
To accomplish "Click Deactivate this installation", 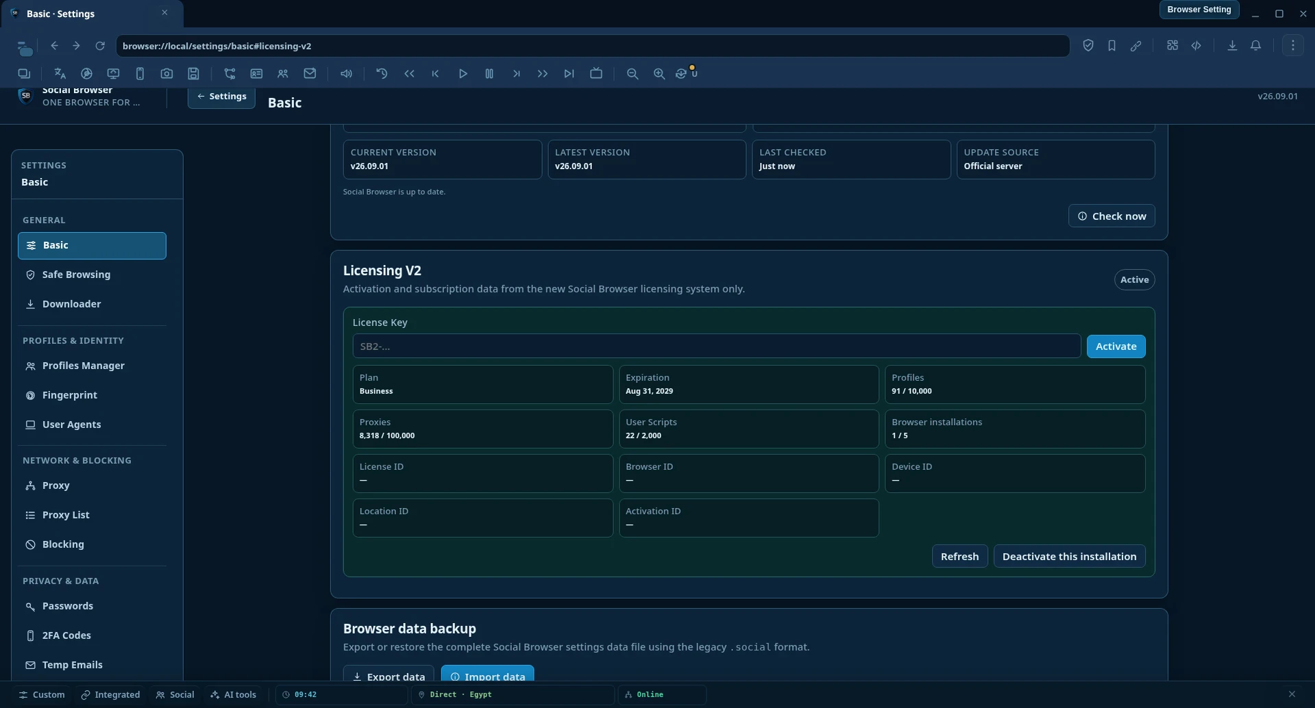I will (x=1069, y=556).
